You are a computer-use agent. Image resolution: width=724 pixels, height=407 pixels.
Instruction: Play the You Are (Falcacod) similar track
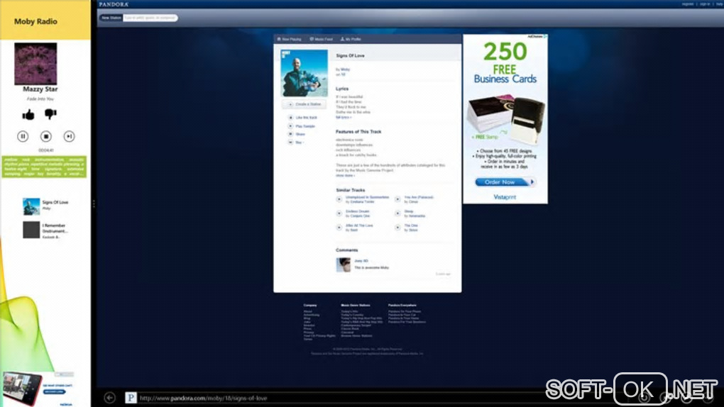(x=397, y=199)
